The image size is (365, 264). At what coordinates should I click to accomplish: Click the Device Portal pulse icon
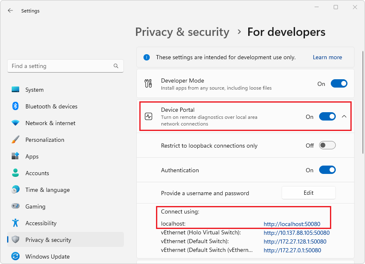click(148, 116)
